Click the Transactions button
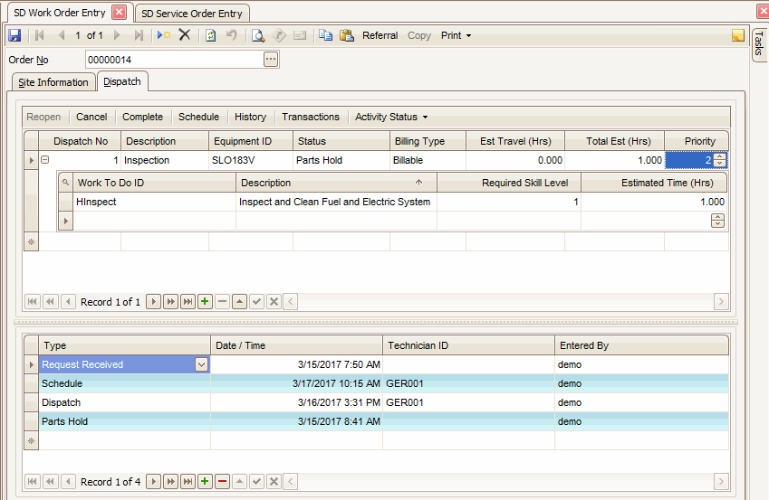Viewport: 769px width, 500px height. (x=311, y=117)
